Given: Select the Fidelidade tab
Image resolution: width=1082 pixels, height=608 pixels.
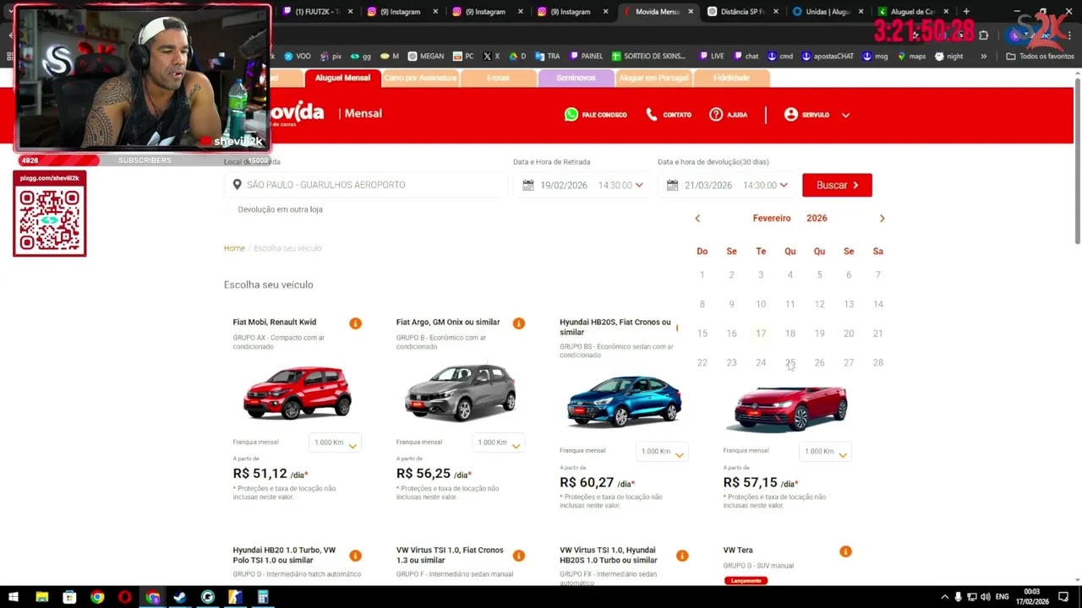Looking at the screenshot, I should tap(731, 78).
